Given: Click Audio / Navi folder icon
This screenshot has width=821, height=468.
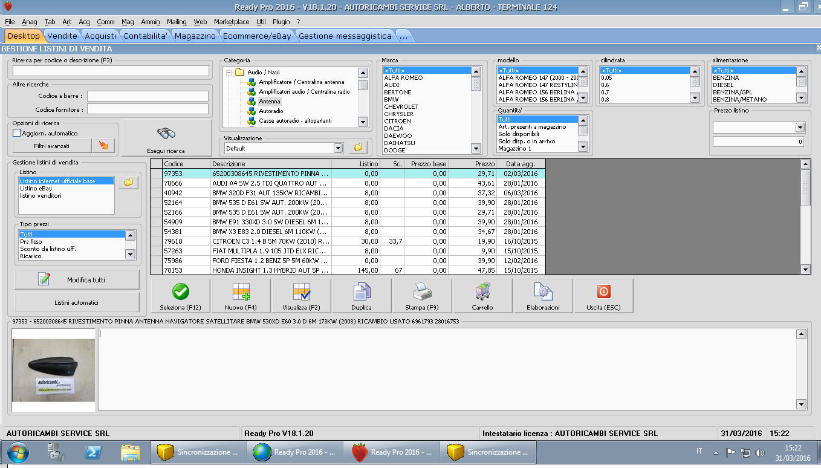Looking at the screenshot, I should tap(239, 73).
